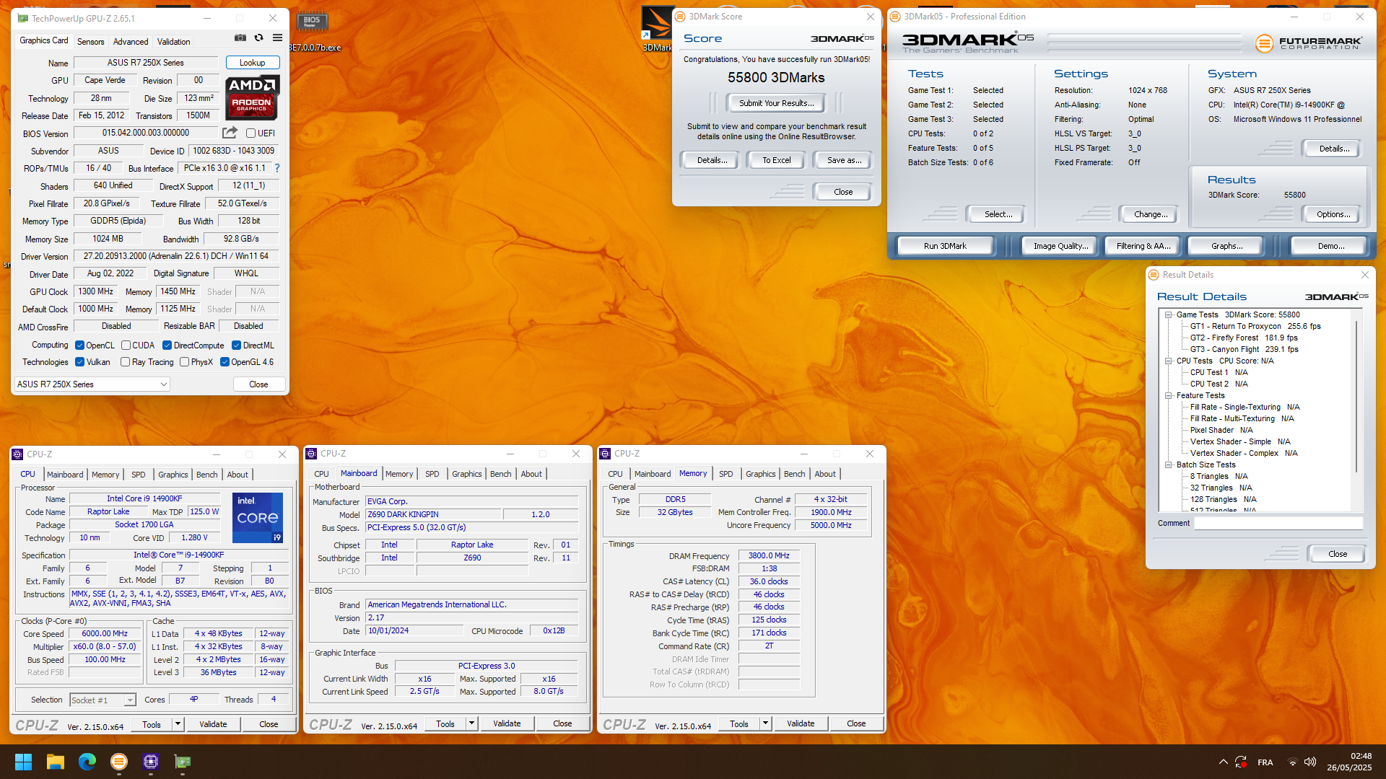
Task: Toggle the Ray Tracing checkbox
Action: (125, 362)
